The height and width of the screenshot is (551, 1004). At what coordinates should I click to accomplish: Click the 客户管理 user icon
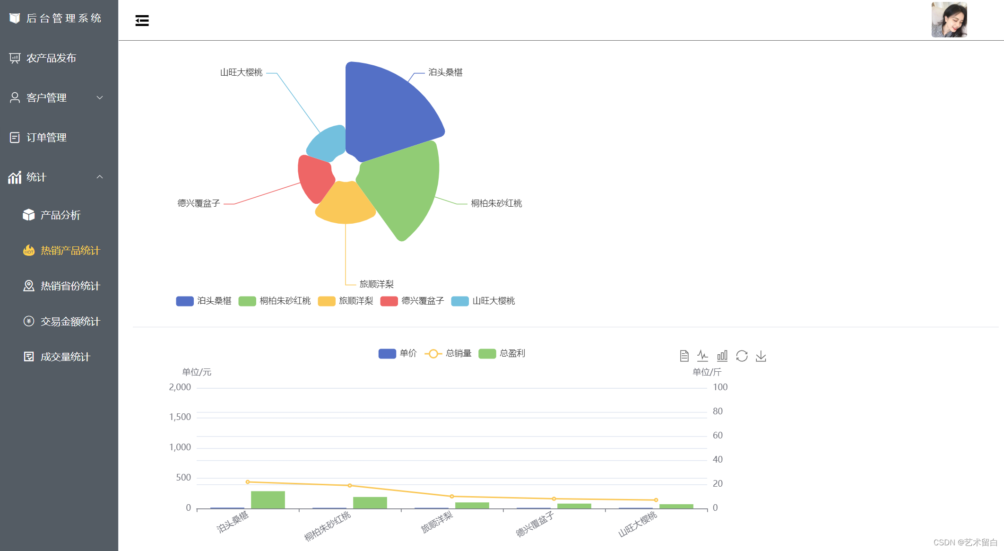(x=15, y=97)
